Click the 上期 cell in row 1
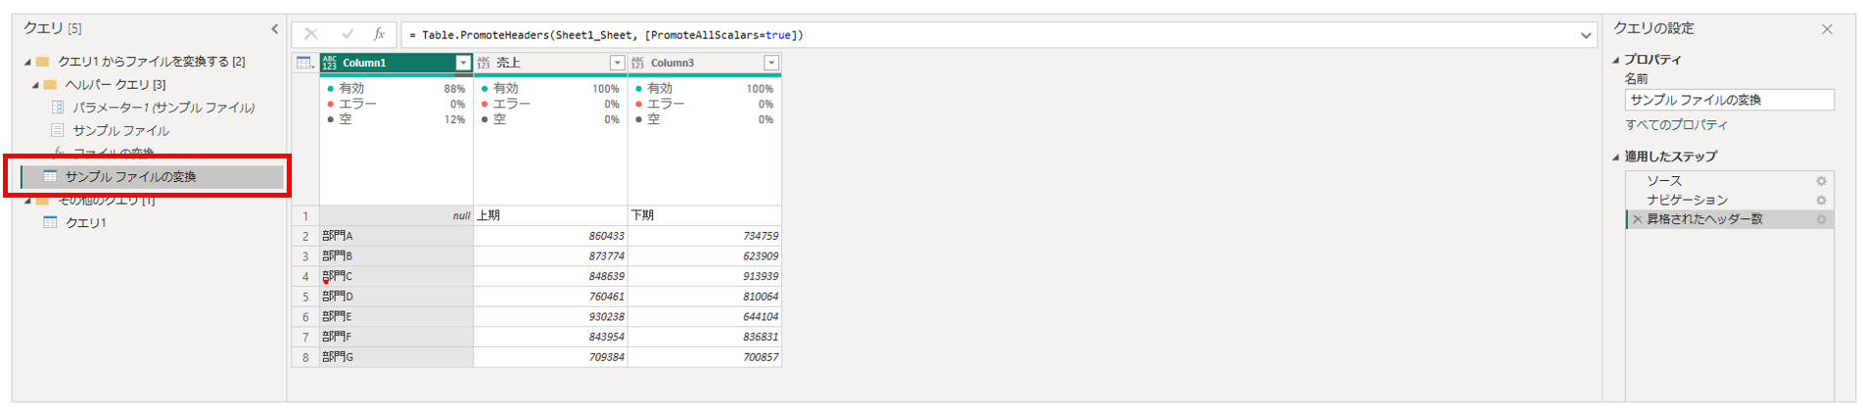The height and width of the screenshot is (409, 1863). [550, 215]
